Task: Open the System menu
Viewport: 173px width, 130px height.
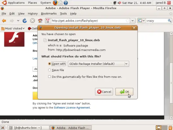Action: (x=46, y=3)
